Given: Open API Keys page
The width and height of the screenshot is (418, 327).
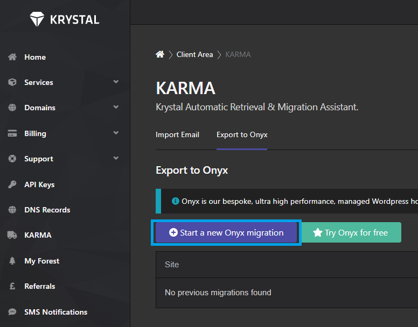Looking at the screenshot, I should click(x=39, y=184).
